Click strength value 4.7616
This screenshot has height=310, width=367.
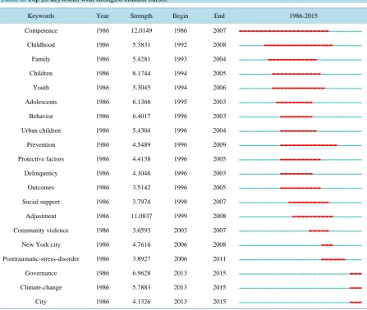[141, 244]
